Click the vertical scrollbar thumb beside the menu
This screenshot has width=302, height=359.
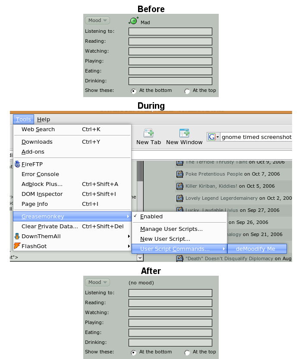click(x=140, y=171)
